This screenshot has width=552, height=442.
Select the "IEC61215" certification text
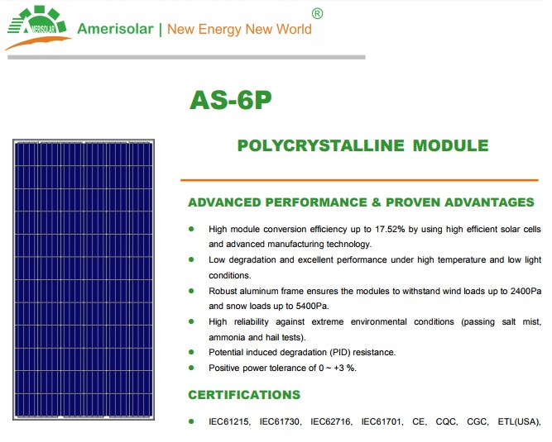point(228,421)
